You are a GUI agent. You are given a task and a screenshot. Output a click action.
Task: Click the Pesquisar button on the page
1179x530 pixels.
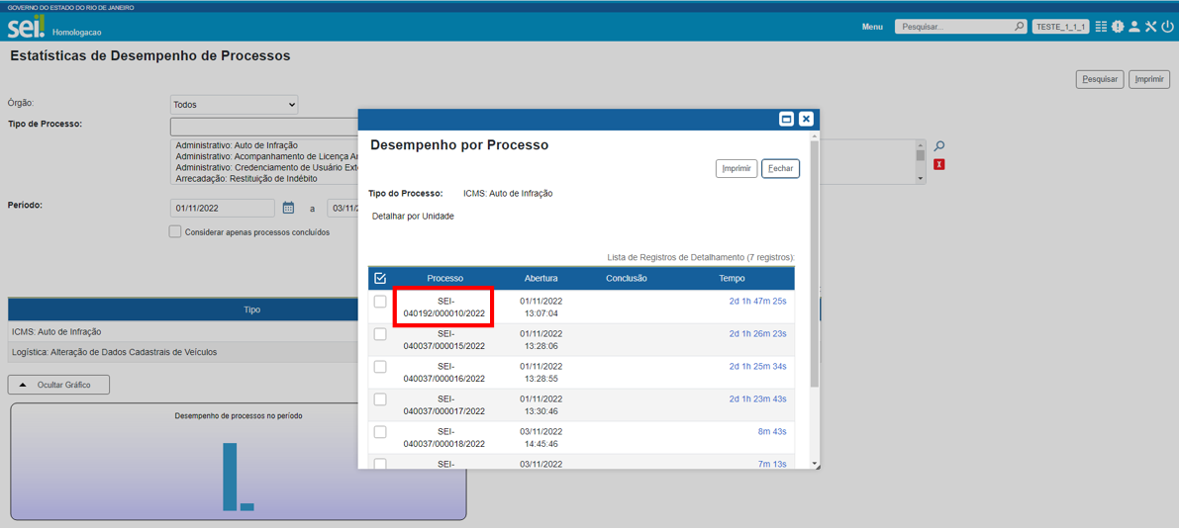click(1099, 79)
